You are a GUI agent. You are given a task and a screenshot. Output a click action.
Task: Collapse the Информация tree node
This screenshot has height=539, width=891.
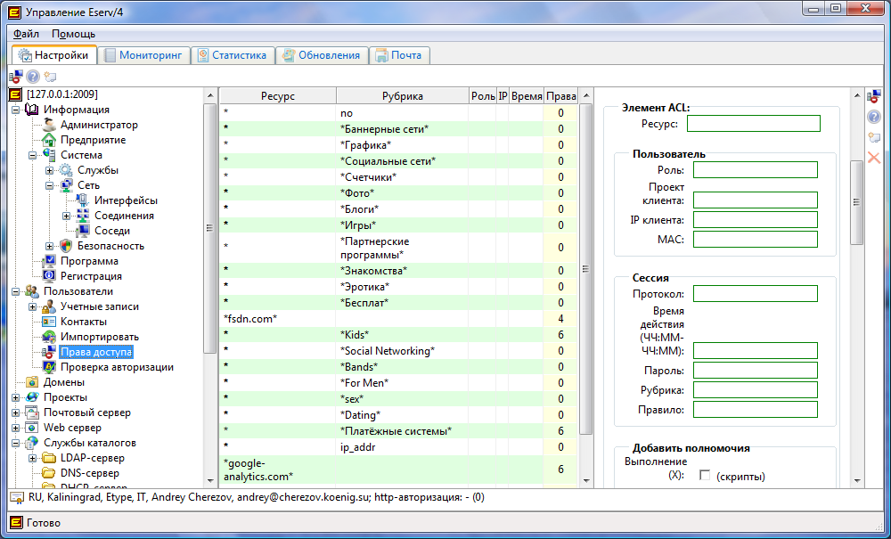pyautogui.click(x=15, y=110)
